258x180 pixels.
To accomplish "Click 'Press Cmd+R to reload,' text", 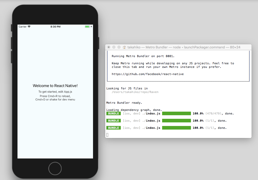I will coord(55,96).
